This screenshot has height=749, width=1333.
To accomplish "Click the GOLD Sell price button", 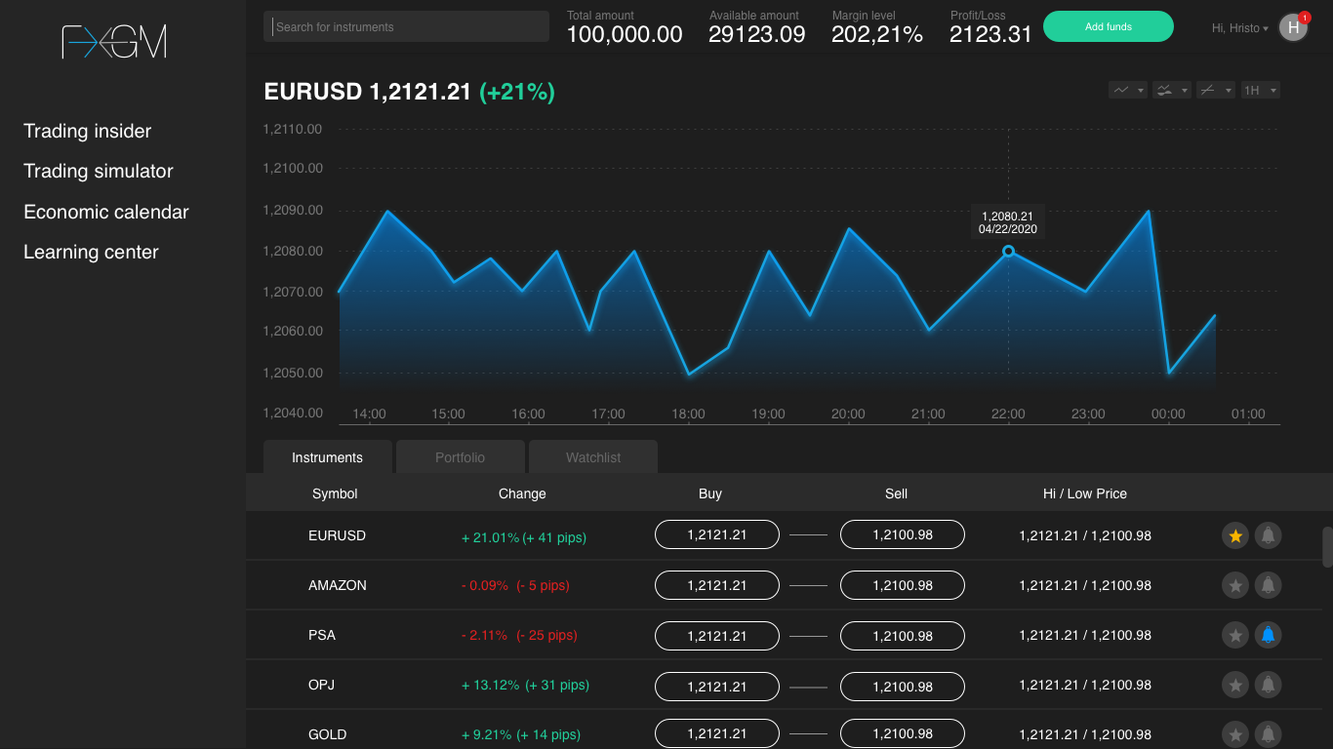I will click(903, 733).
